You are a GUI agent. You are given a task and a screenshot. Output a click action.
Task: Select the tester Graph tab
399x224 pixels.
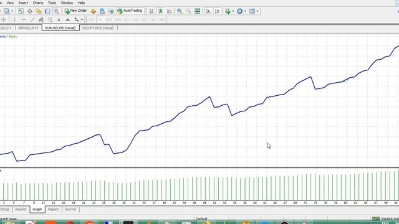click(37, 209)
